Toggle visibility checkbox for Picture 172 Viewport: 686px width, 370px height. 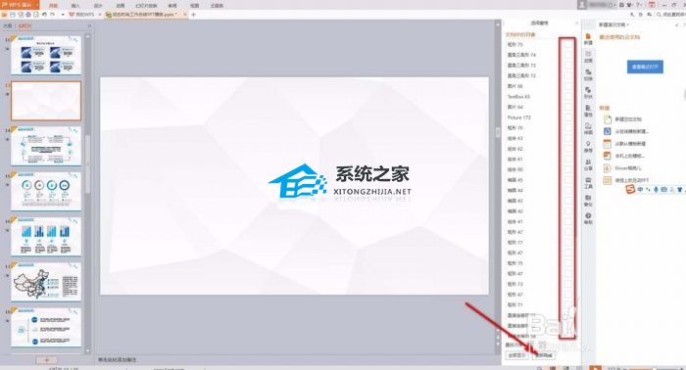tap(567, 117)
